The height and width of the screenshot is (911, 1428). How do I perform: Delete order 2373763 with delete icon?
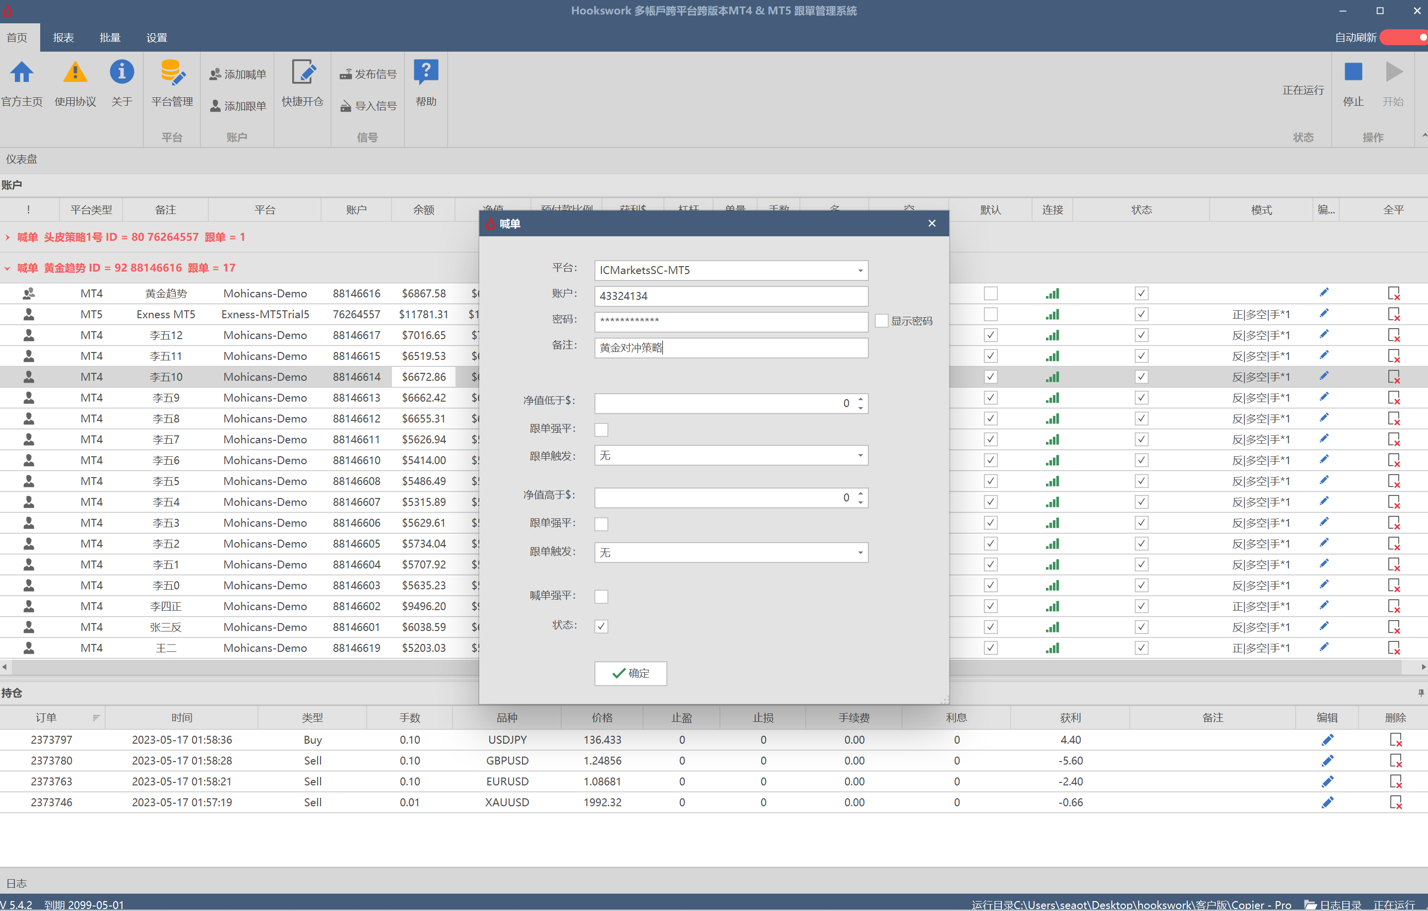tap(1396, 781)
